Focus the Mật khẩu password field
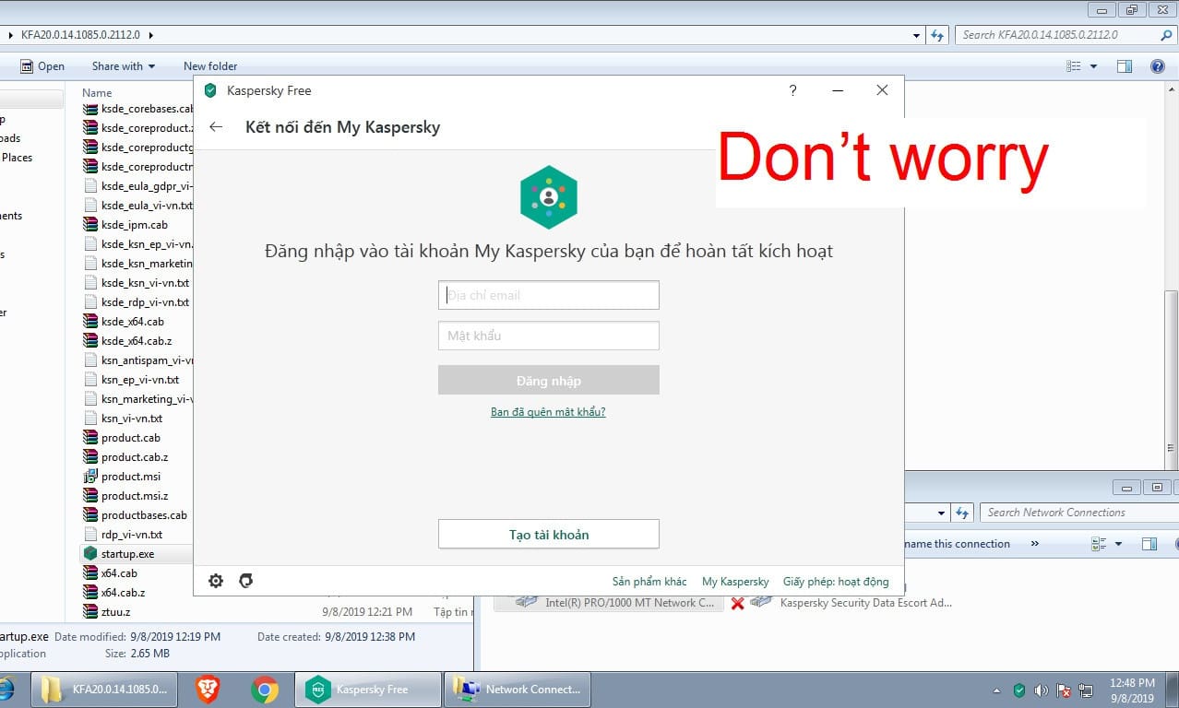The height and width of the screenshot is (708, 1179). coord(548,336)
